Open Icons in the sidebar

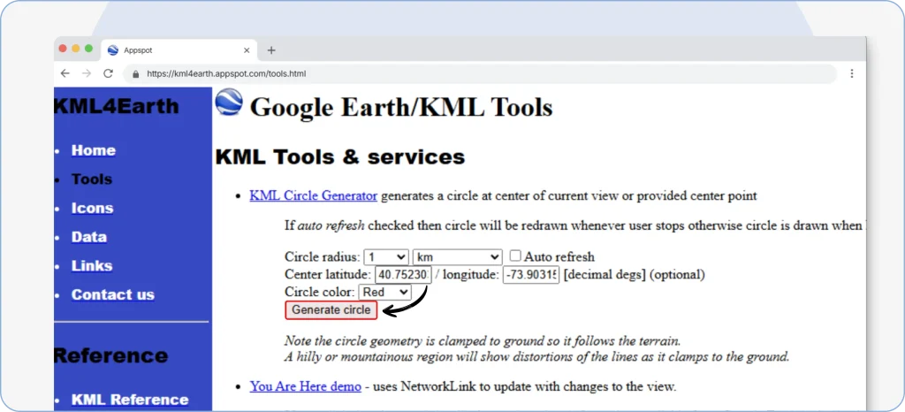pyautogui.click(x=92, y=209)
